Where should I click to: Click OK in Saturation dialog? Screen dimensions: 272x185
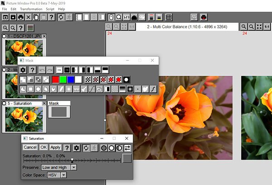[x=44, y=147]
